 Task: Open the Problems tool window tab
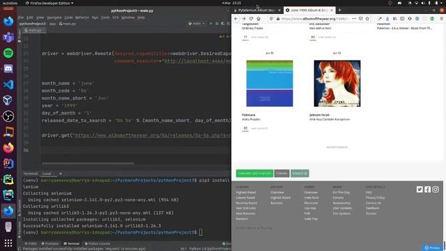point(50,243)
